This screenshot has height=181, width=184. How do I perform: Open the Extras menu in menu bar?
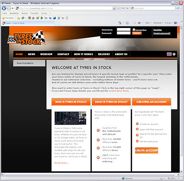point(44,13)
